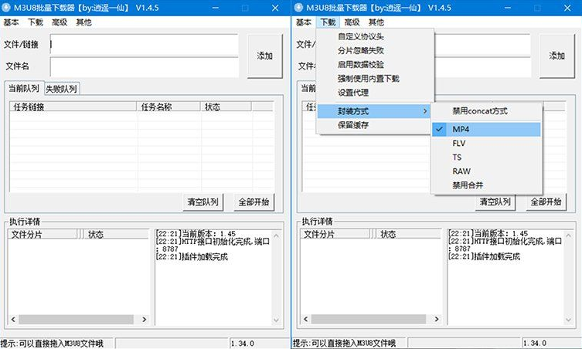582x349 pixels.
Task: Select 禁用合并 option
Action: [x=486, y=185]
